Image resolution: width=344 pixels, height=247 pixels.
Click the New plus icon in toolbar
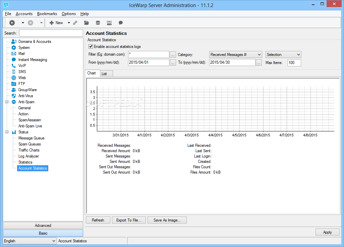[52, 23]
